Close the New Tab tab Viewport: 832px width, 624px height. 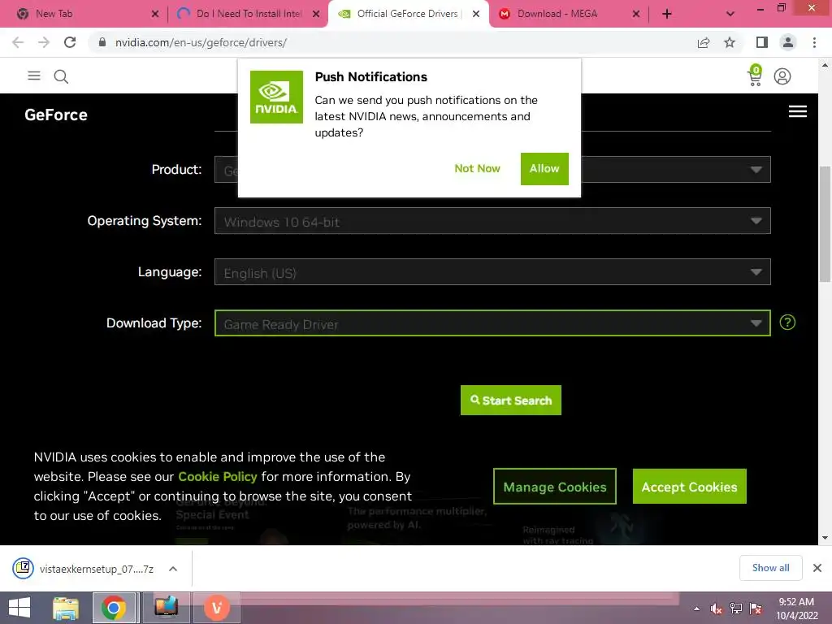(x=155, y=14)
